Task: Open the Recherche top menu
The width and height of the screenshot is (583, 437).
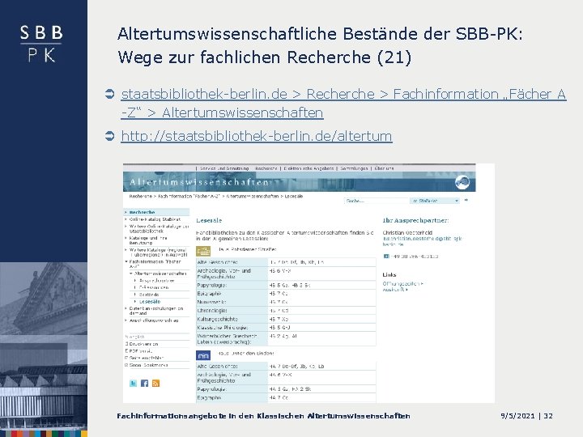Action: tap(266, 168)
